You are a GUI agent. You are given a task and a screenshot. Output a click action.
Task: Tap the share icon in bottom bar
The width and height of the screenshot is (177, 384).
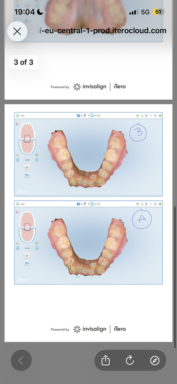click(x=105, y=360)
